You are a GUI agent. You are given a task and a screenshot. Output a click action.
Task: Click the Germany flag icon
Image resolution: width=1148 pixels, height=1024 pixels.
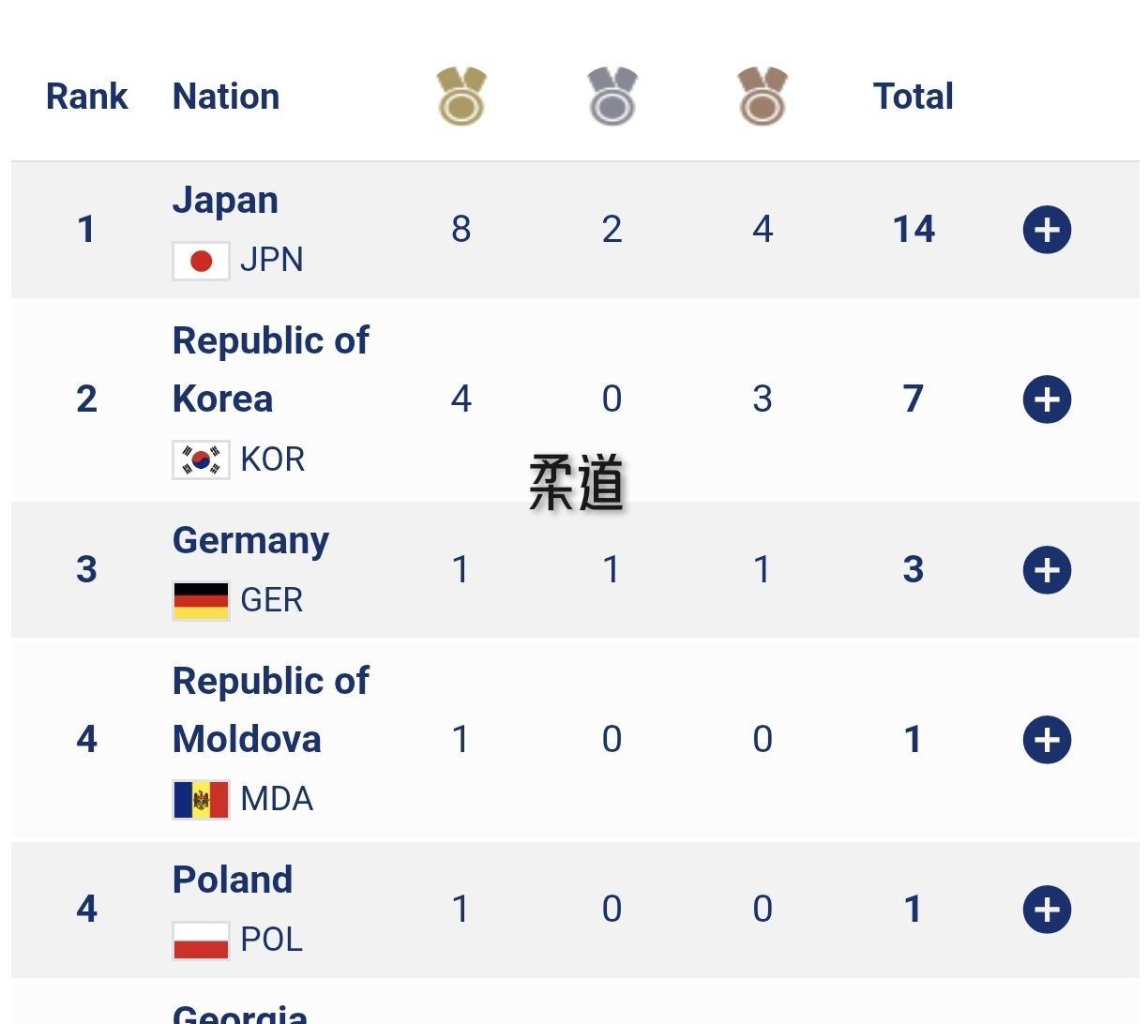point(201,600)
